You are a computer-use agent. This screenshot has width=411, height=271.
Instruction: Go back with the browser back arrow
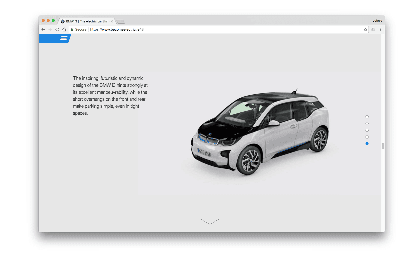tap(43, 29)
